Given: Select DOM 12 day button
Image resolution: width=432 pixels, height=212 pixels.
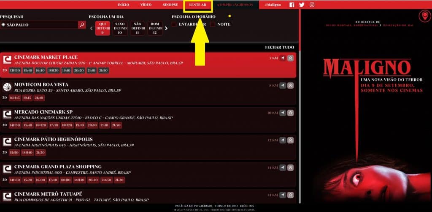Looking at the screenshot, I should tap(155, 28).
